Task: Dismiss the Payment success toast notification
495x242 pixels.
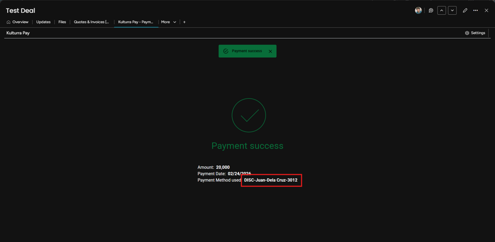Action: click(x=270, y=51)
